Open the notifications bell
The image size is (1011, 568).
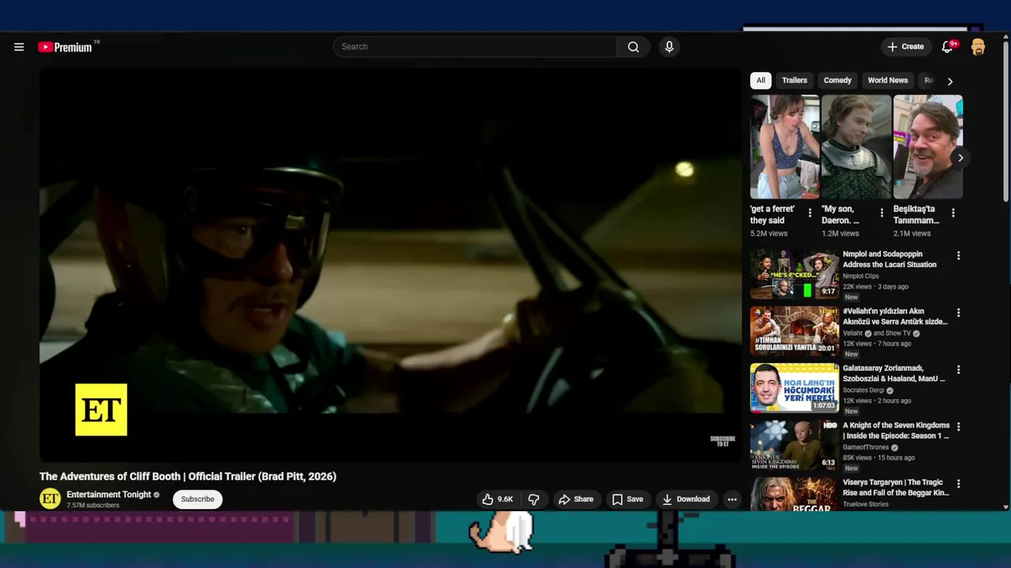coord(947,47)
